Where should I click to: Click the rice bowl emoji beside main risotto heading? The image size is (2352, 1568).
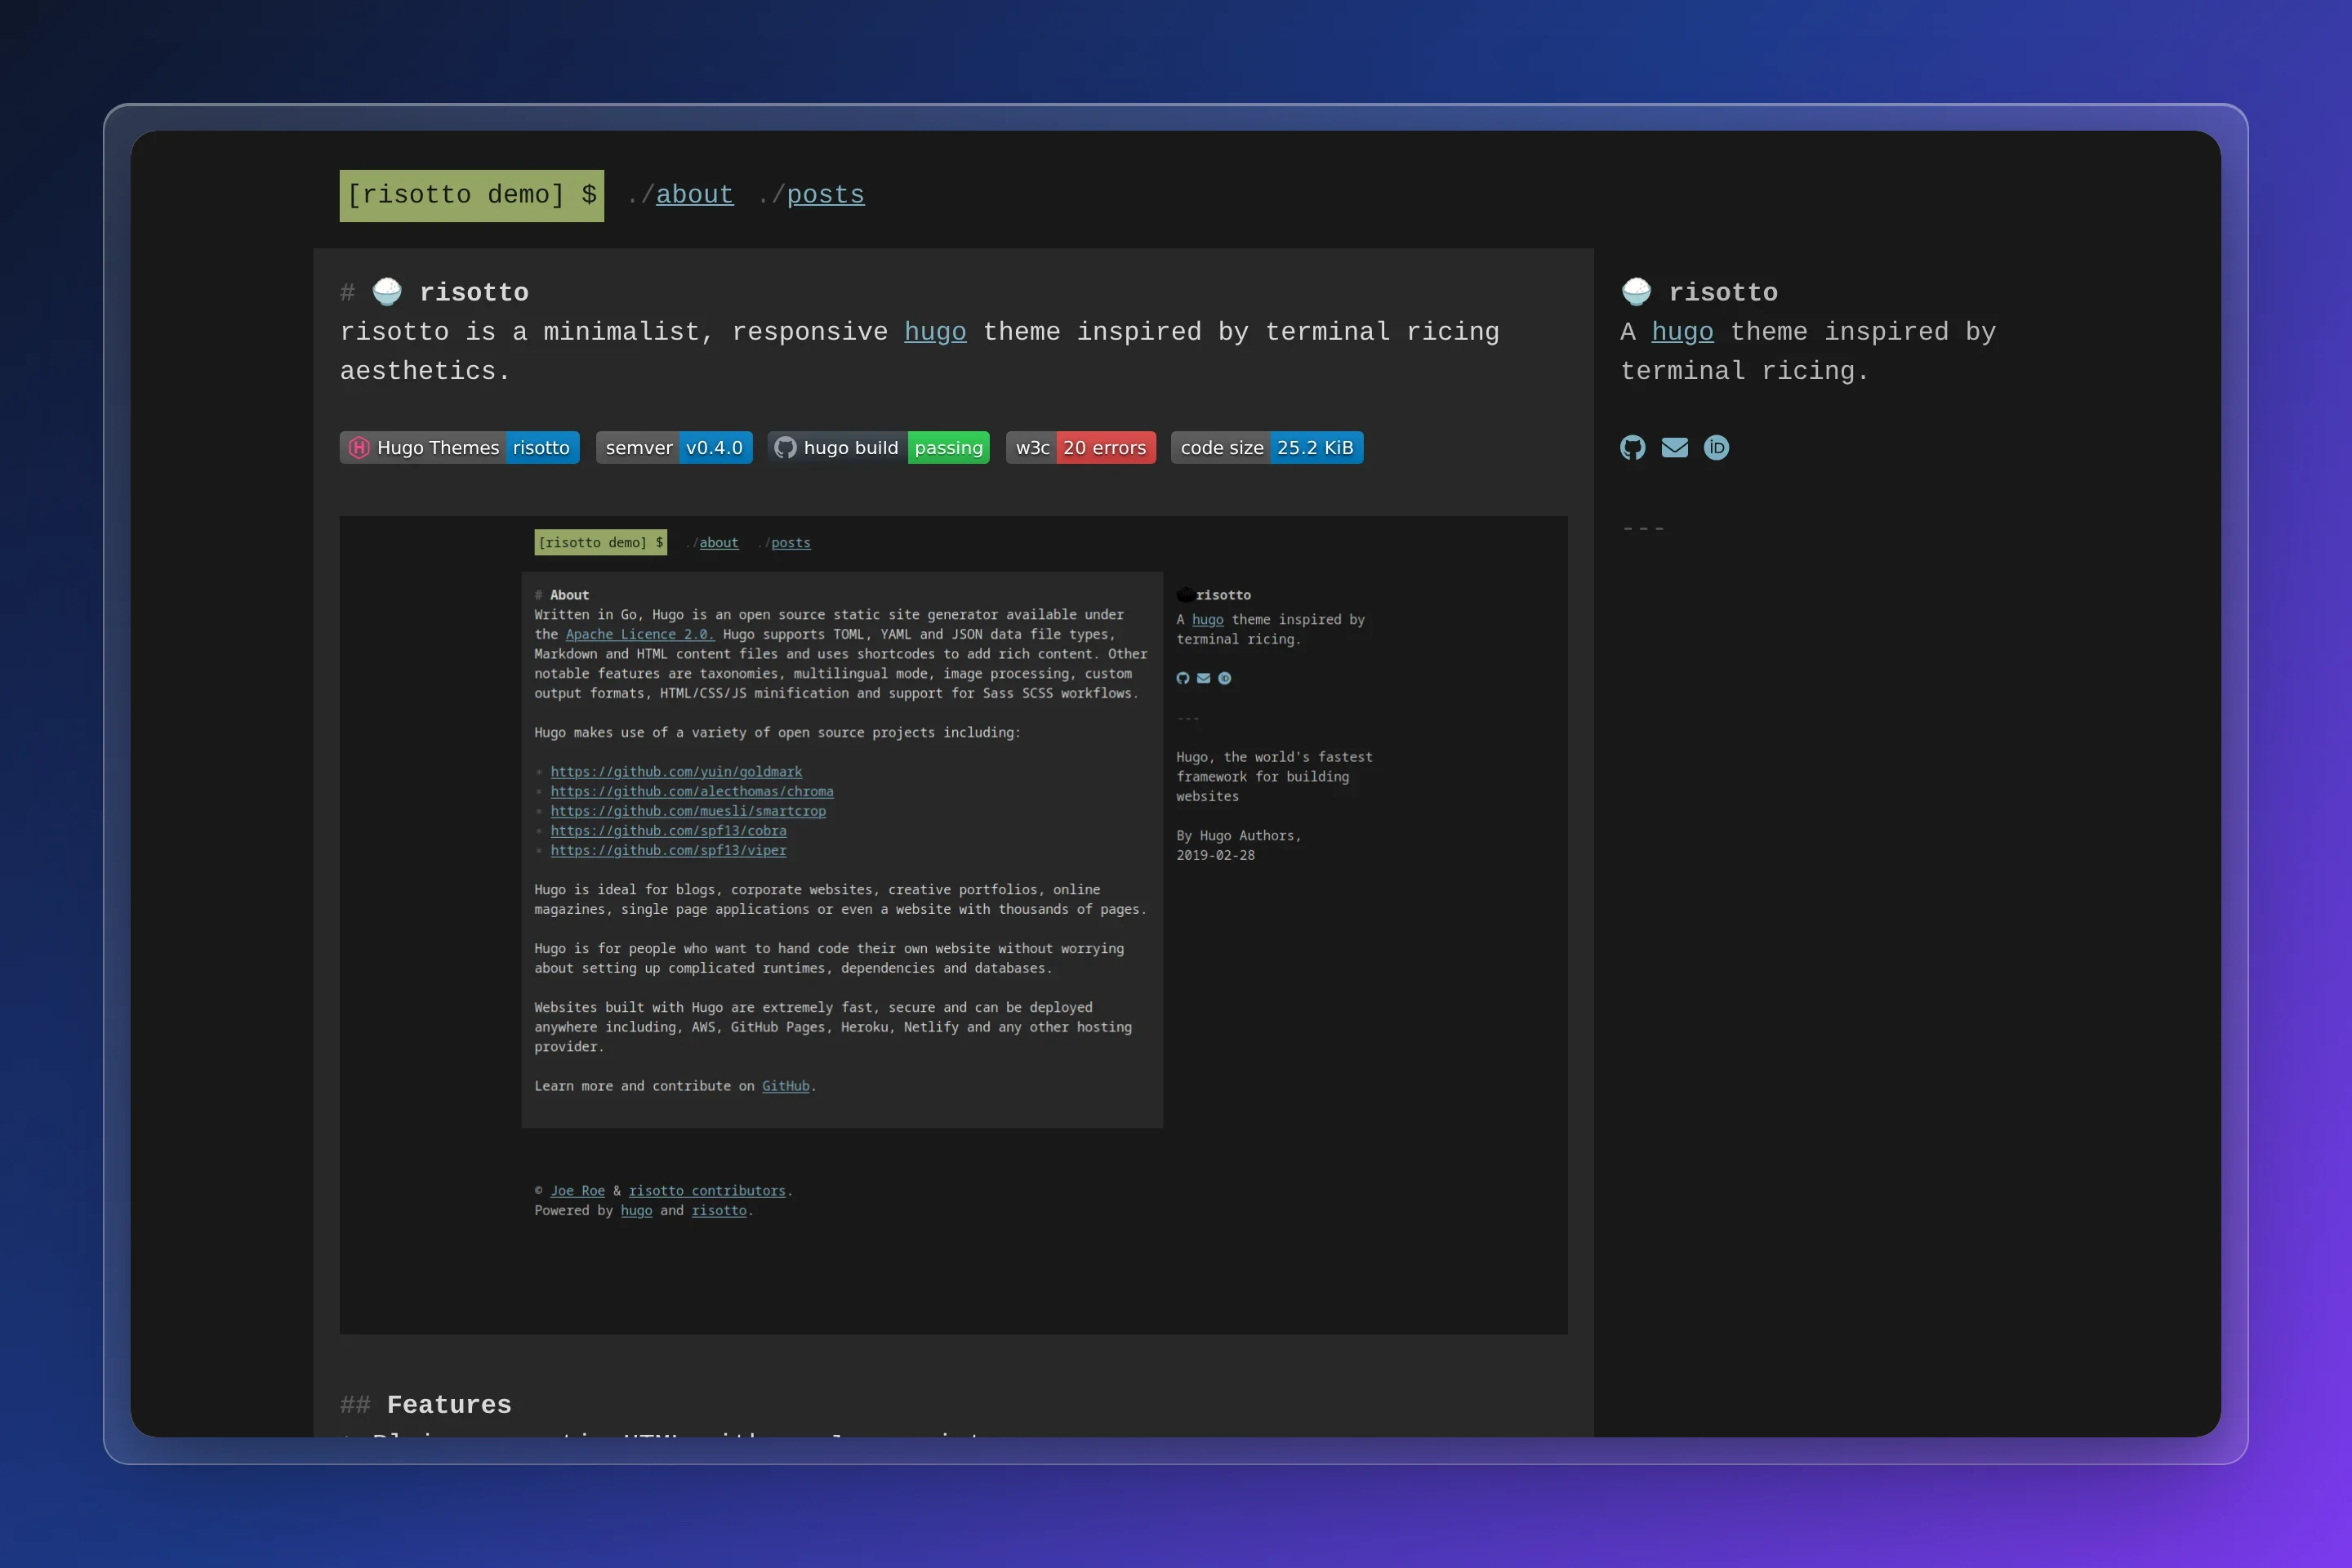point(387,292)
